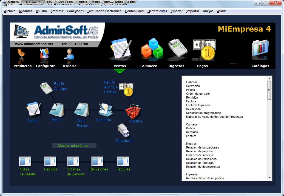Image resolution: width=284 pixels, height=196 pixels.
Task: Open the Anexos menu
Action: (x=208, y=11)
